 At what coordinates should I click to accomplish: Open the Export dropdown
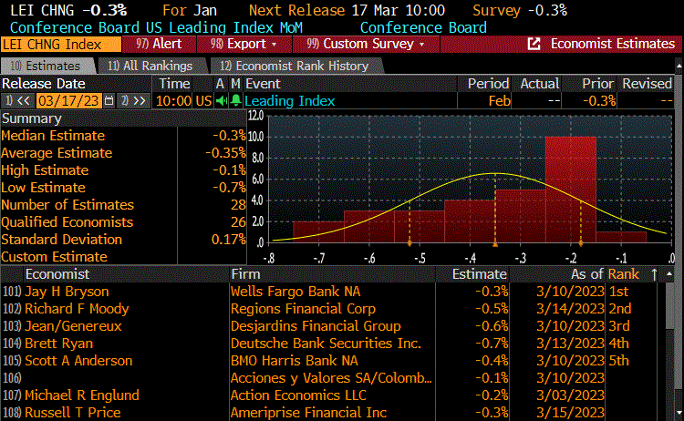[x=244, y=44]
